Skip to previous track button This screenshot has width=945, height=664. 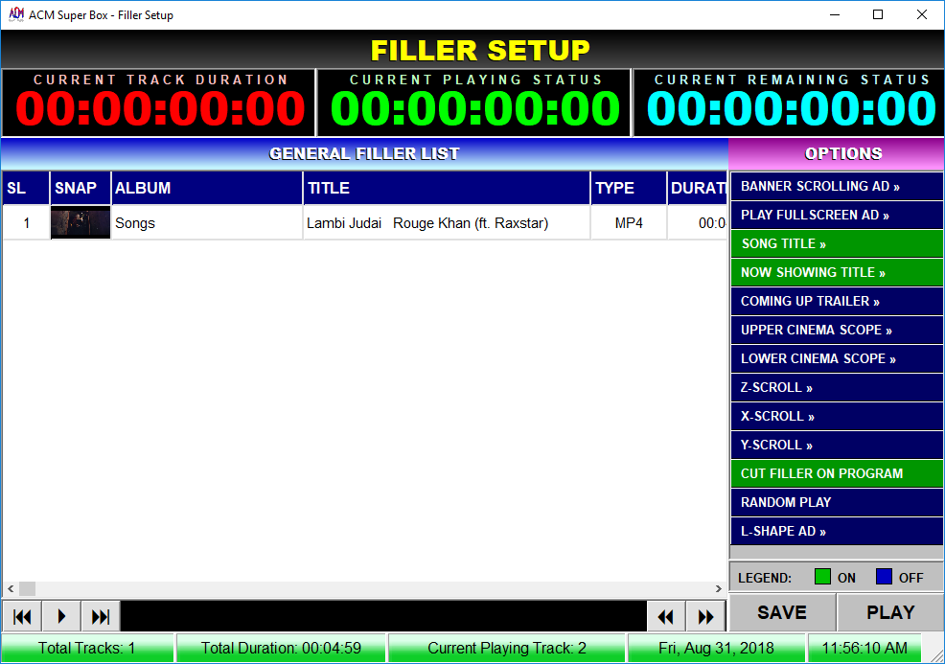click(x=22, y=616)
